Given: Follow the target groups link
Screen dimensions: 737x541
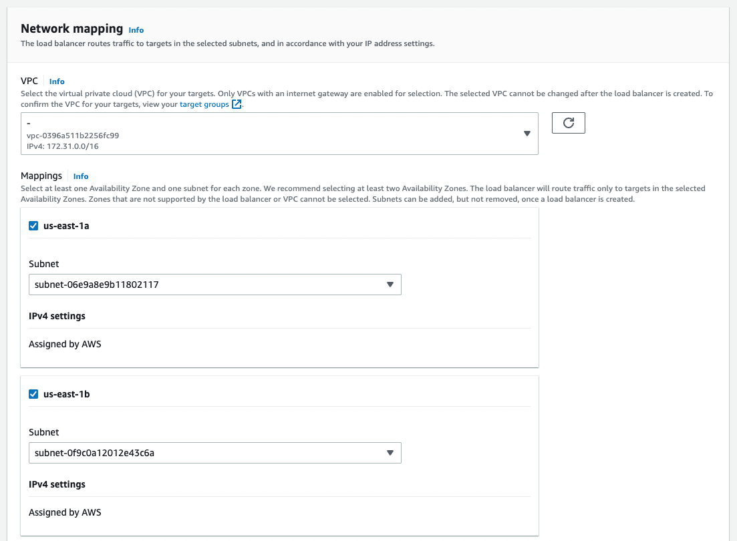Looking at the screenshot, I should (204, 104).
